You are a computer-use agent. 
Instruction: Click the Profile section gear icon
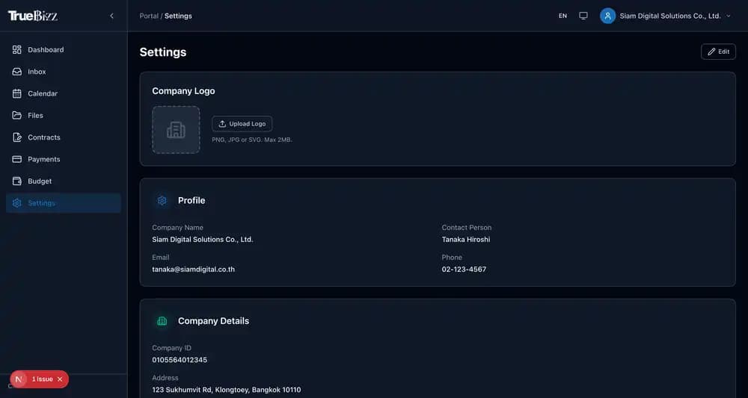(162, 200)
